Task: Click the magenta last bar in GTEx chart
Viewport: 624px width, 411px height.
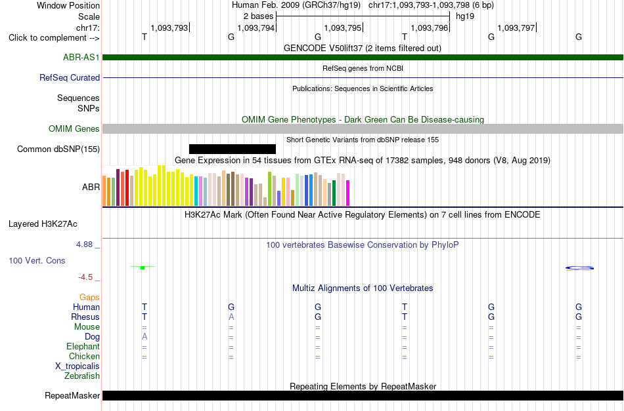Action: pyautogui.click(x=348, y=193)
